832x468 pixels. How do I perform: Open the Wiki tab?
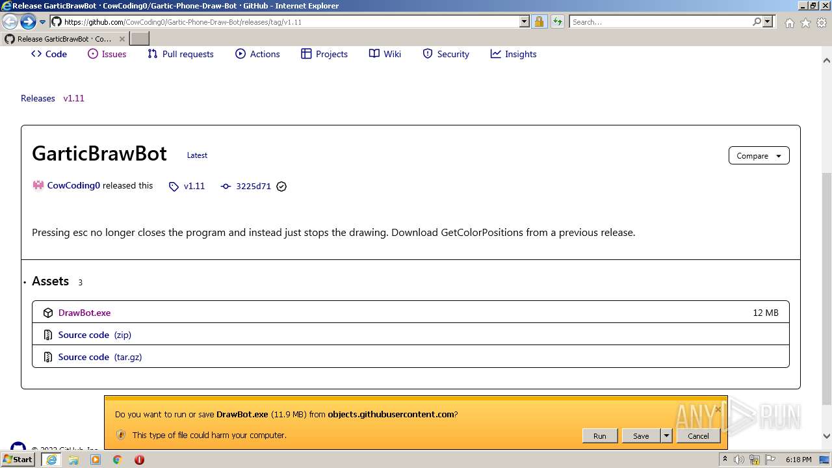tap(385, 54)
